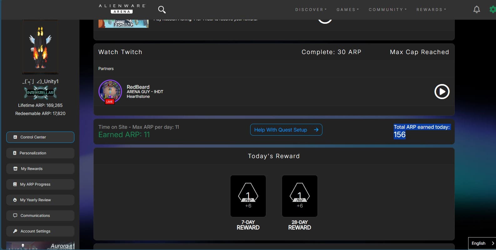Expand the Discover menu
The width and height of the screenshot is (496, 250).
point(311,10)
